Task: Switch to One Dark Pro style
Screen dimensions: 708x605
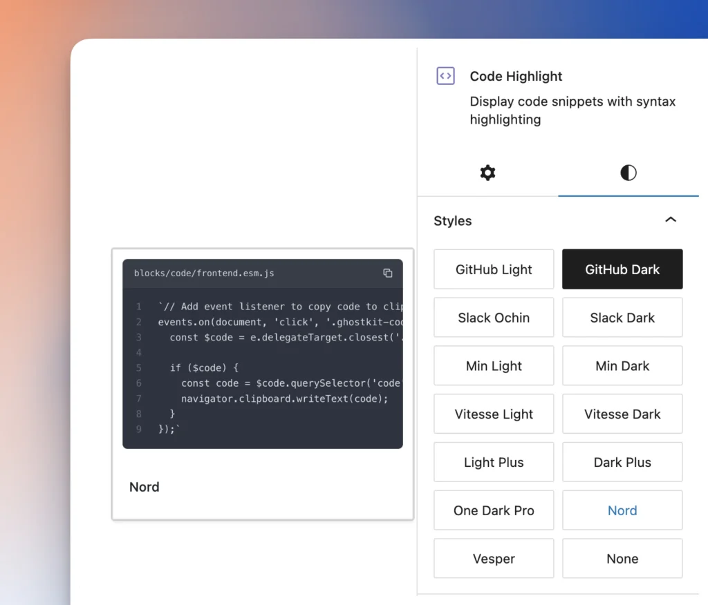Action: tap(494, 510)
